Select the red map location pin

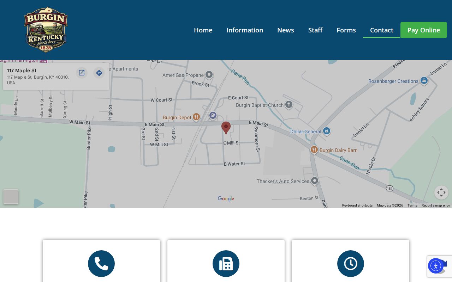click(226, 128)
